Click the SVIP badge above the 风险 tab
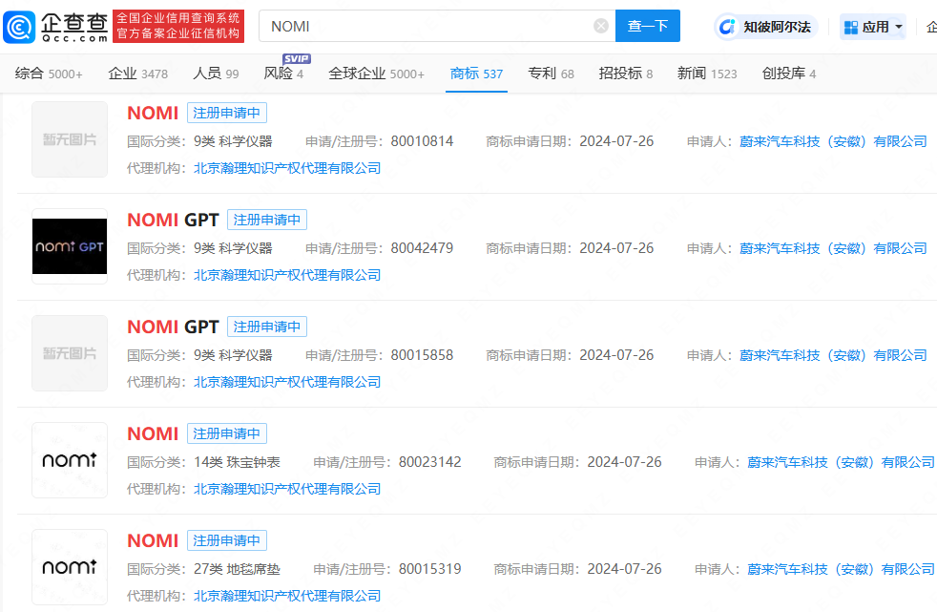The image size is (937, 612). tap(296, 59)
